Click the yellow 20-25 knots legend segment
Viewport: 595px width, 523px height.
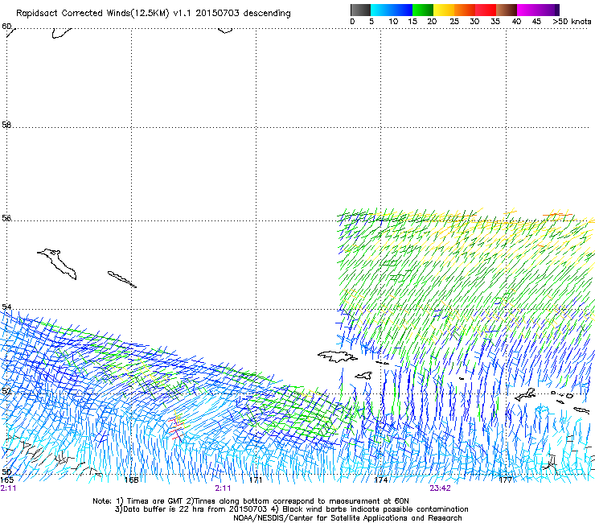[x=444, y=10]
